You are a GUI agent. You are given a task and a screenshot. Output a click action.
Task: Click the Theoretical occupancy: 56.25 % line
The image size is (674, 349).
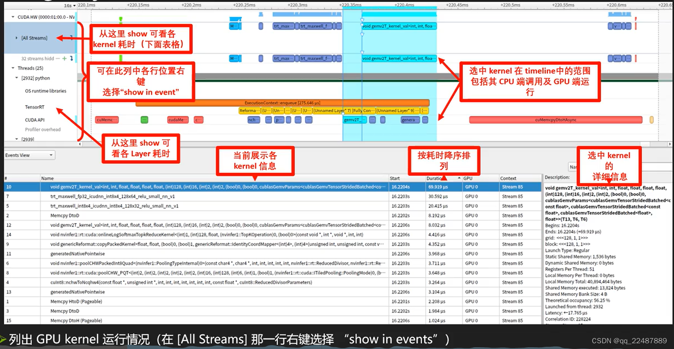click(x=577, y=300)
